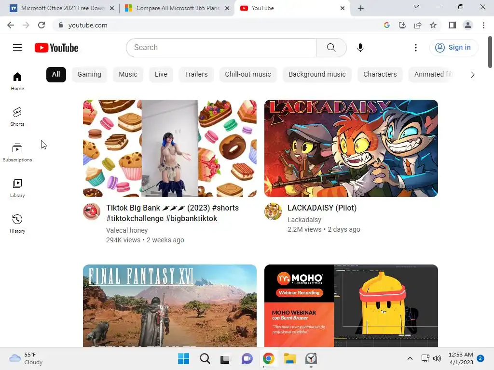Screen dimensions: 494x370
Task: Click the Sign in button
Action: 453,48
